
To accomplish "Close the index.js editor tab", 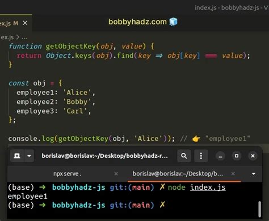I will click(25, 23).
